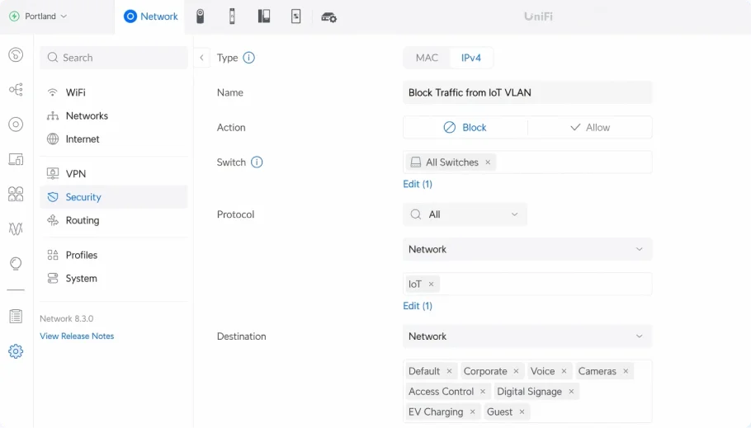Open Routing settings
The height and width of the screenshot is (428, 751).
click(x=114, y=220)
